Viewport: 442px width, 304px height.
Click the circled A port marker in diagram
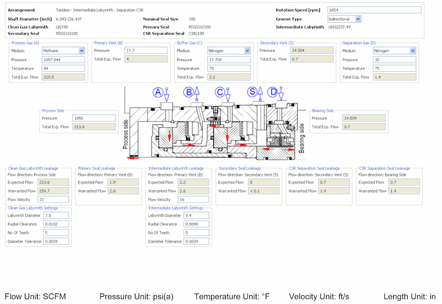coord(158,92)
